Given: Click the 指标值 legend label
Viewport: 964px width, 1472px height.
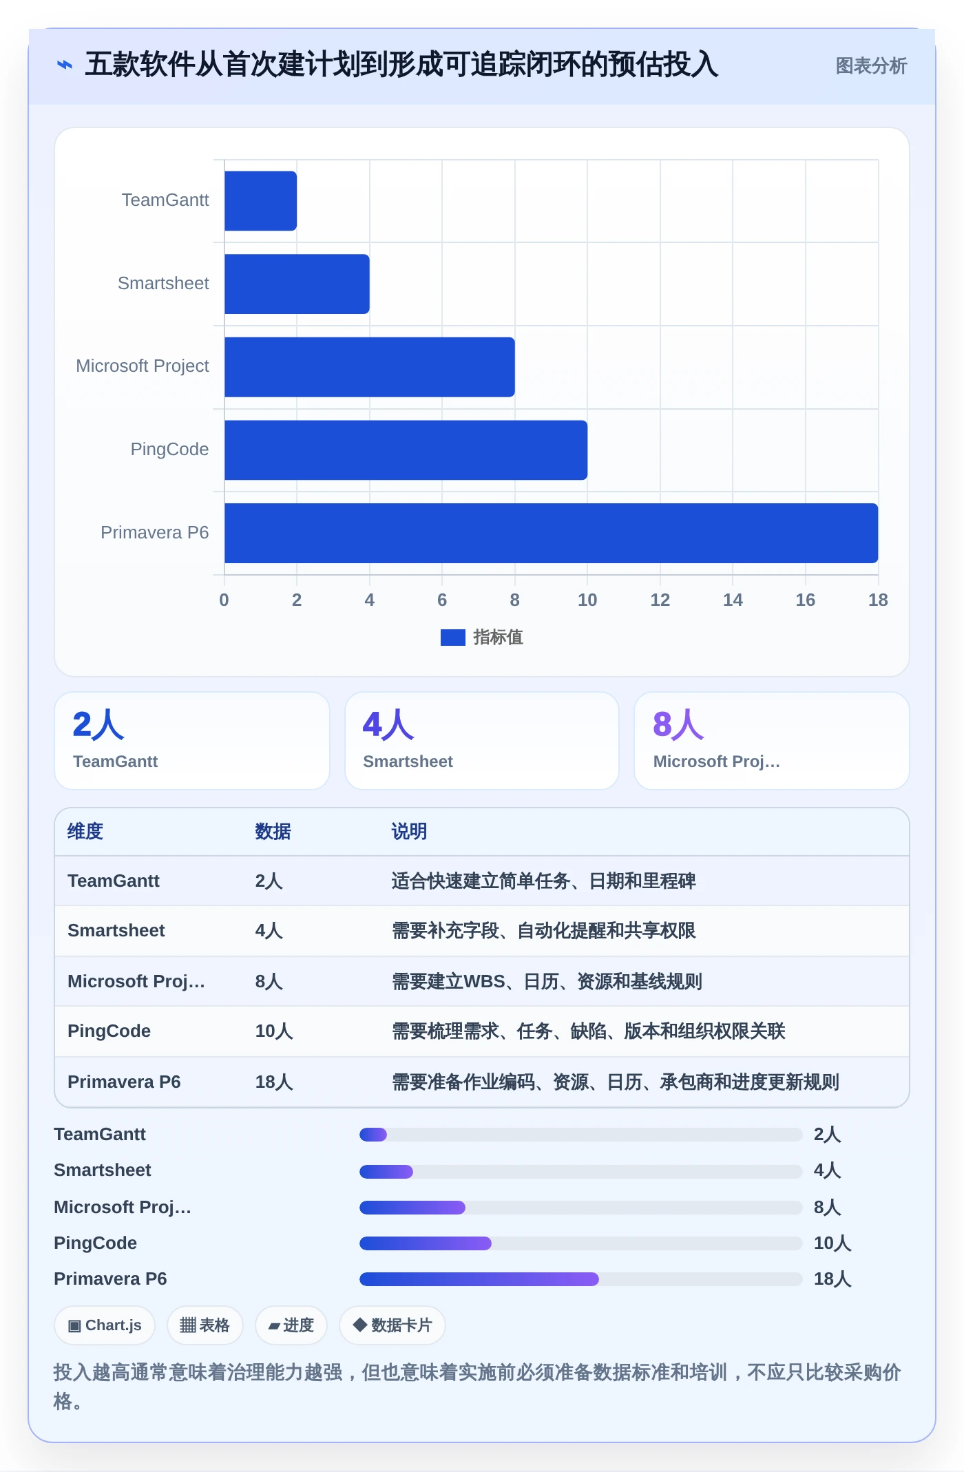Looking at the screenshot, I should coord(498,638).
